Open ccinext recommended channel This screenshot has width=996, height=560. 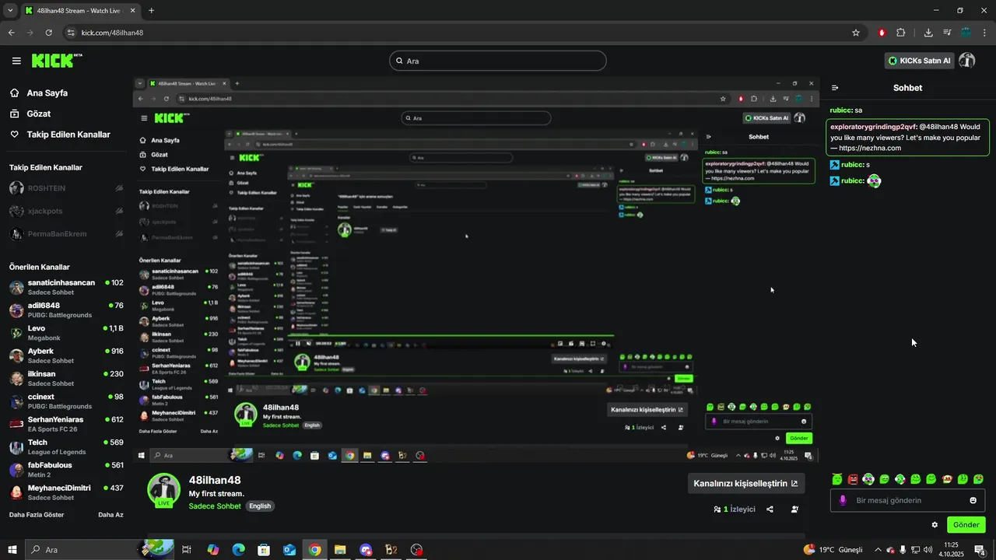(x=66, y=401)
